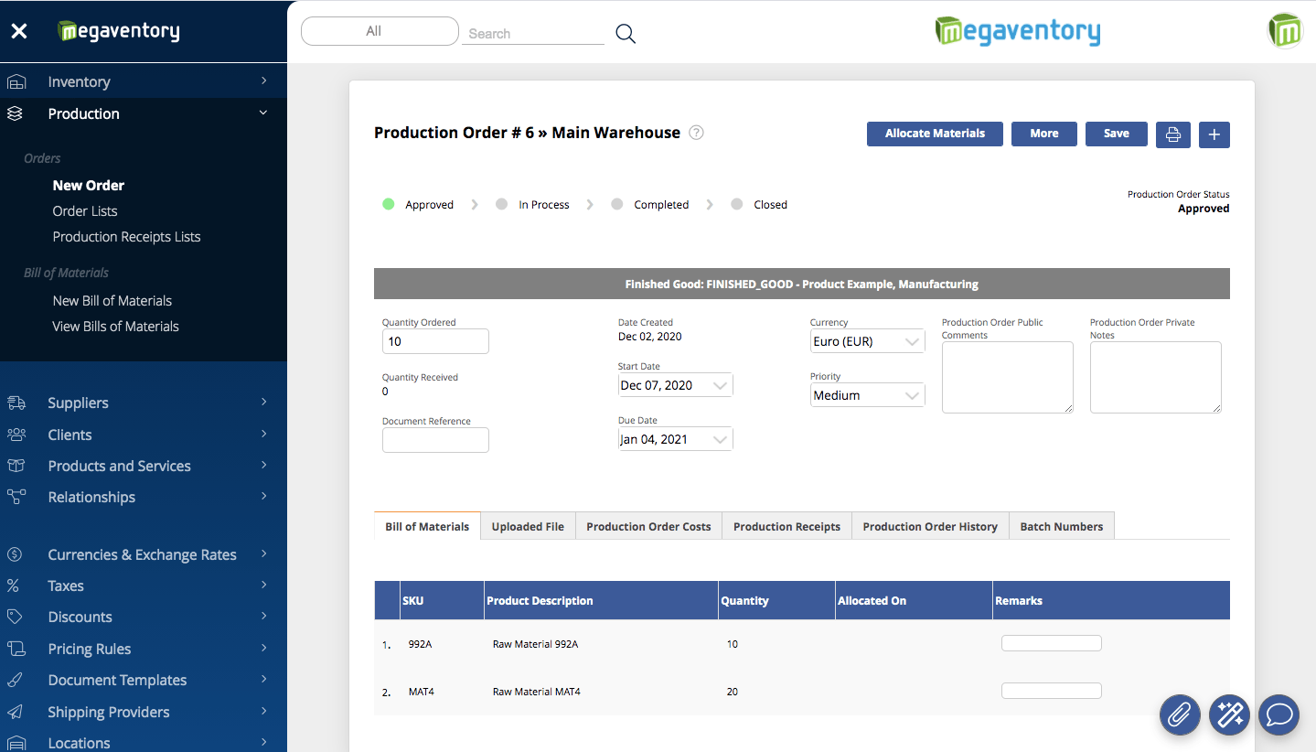Click the Allocate Materials button
Image resolution: width=1316 pixels, height=752 pixels.
point(935,134)
